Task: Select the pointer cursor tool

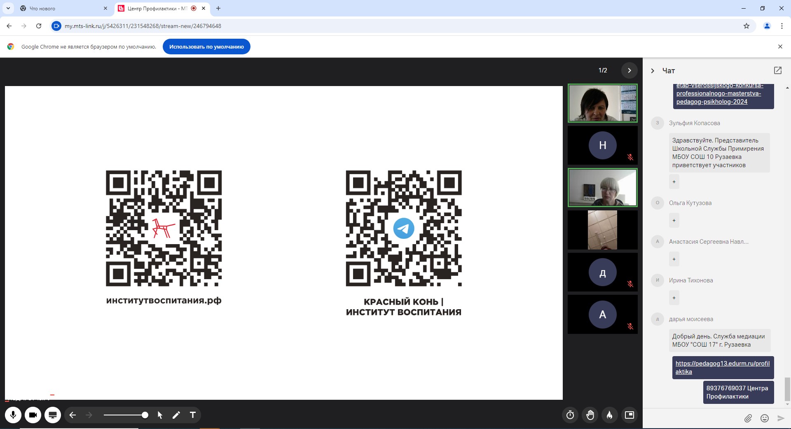Action: [160, 415]
